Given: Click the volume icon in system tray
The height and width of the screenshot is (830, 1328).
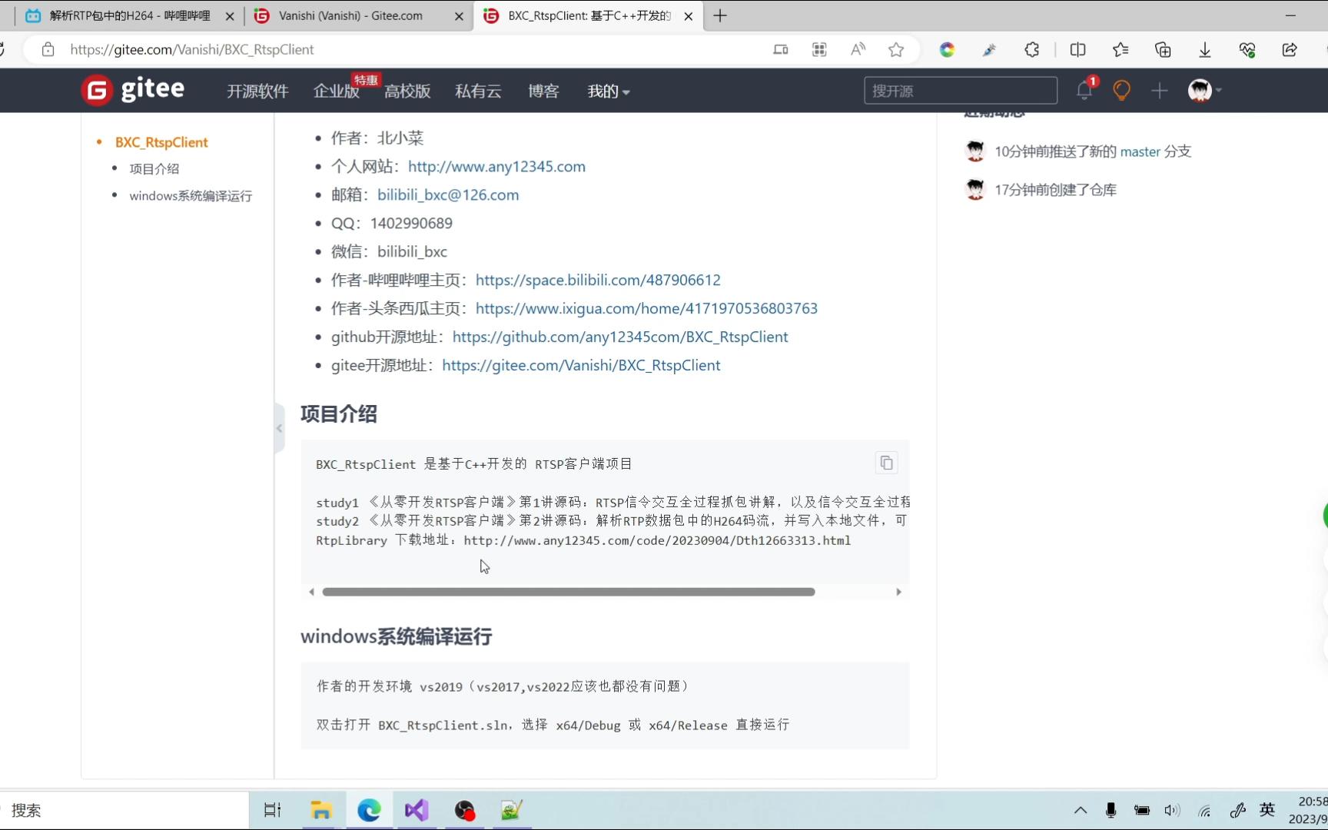Looking at the screenshot, I should 1172,810.
